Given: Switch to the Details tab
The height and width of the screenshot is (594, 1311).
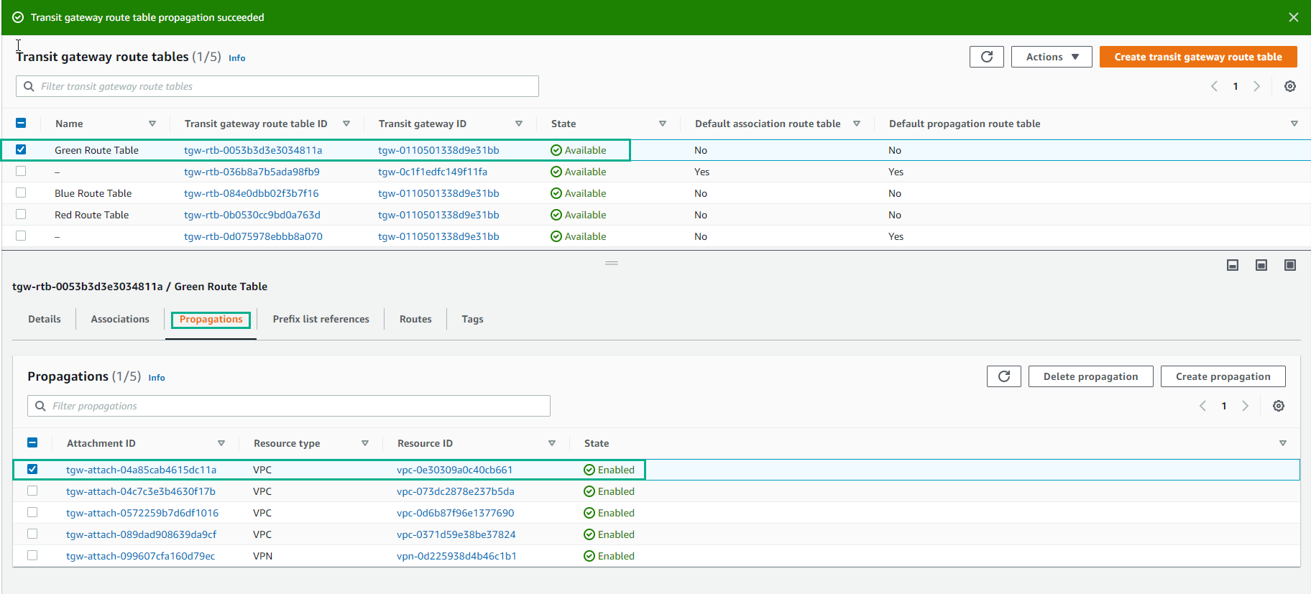Looking at the screenshot, I should point(45,319).
